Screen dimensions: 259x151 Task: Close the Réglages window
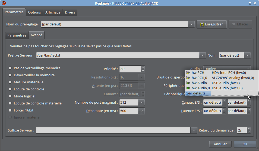255,3
